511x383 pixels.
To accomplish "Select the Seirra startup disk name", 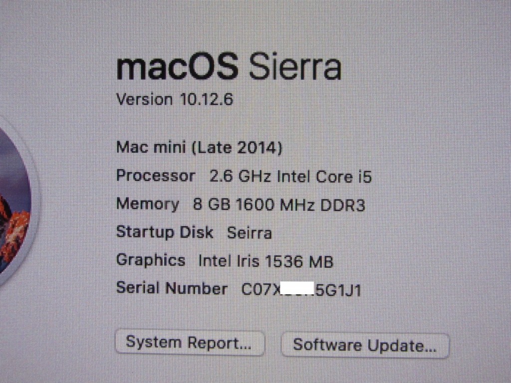I will pos(250,233).
